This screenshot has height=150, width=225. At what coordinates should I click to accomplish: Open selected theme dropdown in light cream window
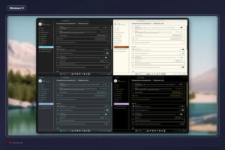pyautogui.click(x=179, y=61)
